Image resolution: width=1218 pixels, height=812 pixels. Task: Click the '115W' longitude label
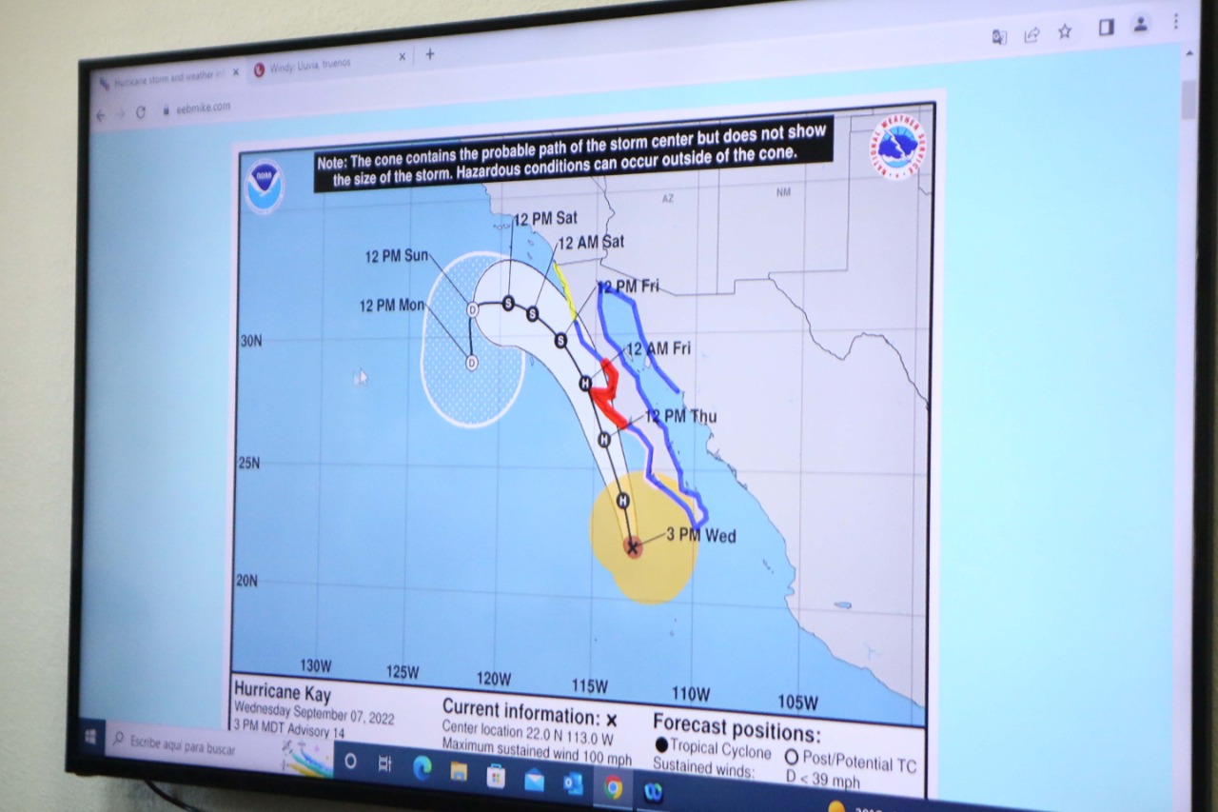coord(590,685)
